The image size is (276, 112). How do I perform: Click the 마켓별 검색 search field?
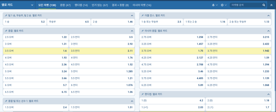tap(246, 5)
